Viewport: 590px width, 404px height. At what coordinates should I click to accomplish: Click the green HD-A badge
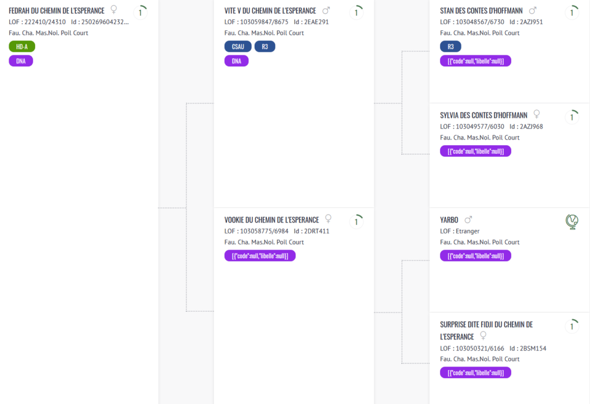[x=22, y=47]
